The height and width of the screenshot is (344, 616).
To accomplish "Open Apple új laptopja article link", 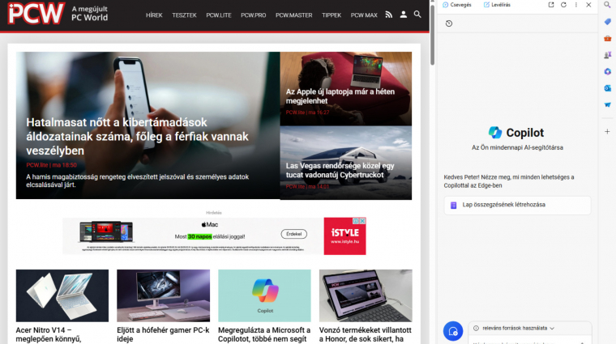I will [x=340, y=96].
